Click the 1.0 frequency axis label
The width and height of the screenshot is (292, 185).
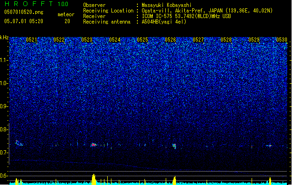tap(4, 83)
